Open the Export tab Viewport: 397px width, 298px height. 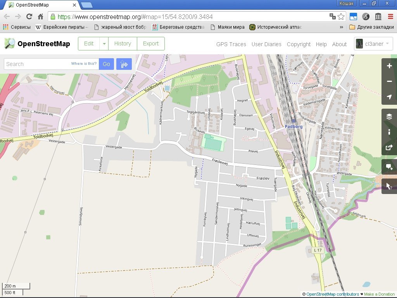tap(151, 44)
